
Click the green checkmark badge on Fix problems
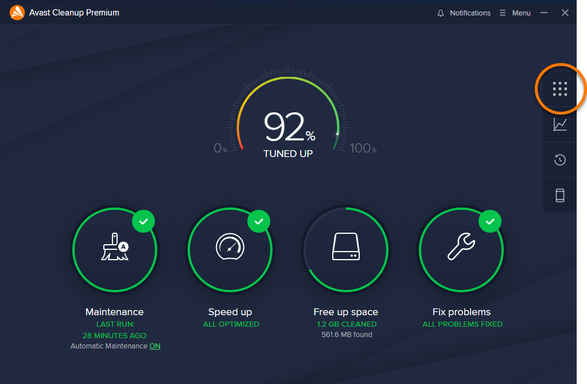coord(490,221)
